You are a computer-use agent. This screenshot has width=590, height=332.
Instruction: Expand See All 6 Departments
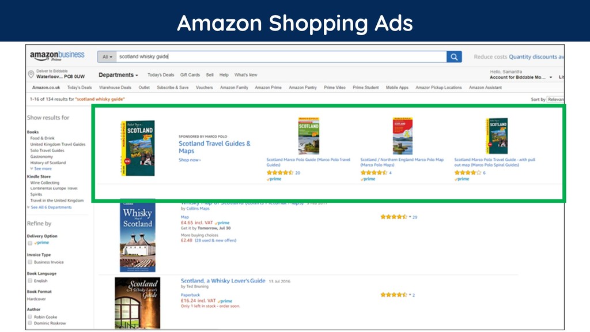(51, 207)
